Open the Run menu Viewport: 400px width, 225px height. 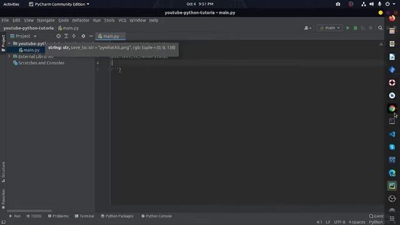[x=97, y=20]
